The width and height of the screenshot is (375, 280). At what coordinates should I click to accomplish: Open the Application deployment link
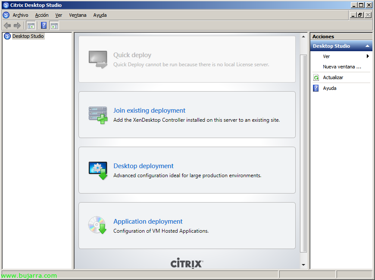[x=148, y=222]
